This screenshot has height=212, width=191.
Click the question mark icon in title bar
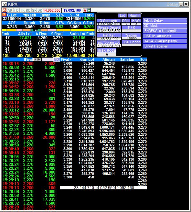[5, 4]
